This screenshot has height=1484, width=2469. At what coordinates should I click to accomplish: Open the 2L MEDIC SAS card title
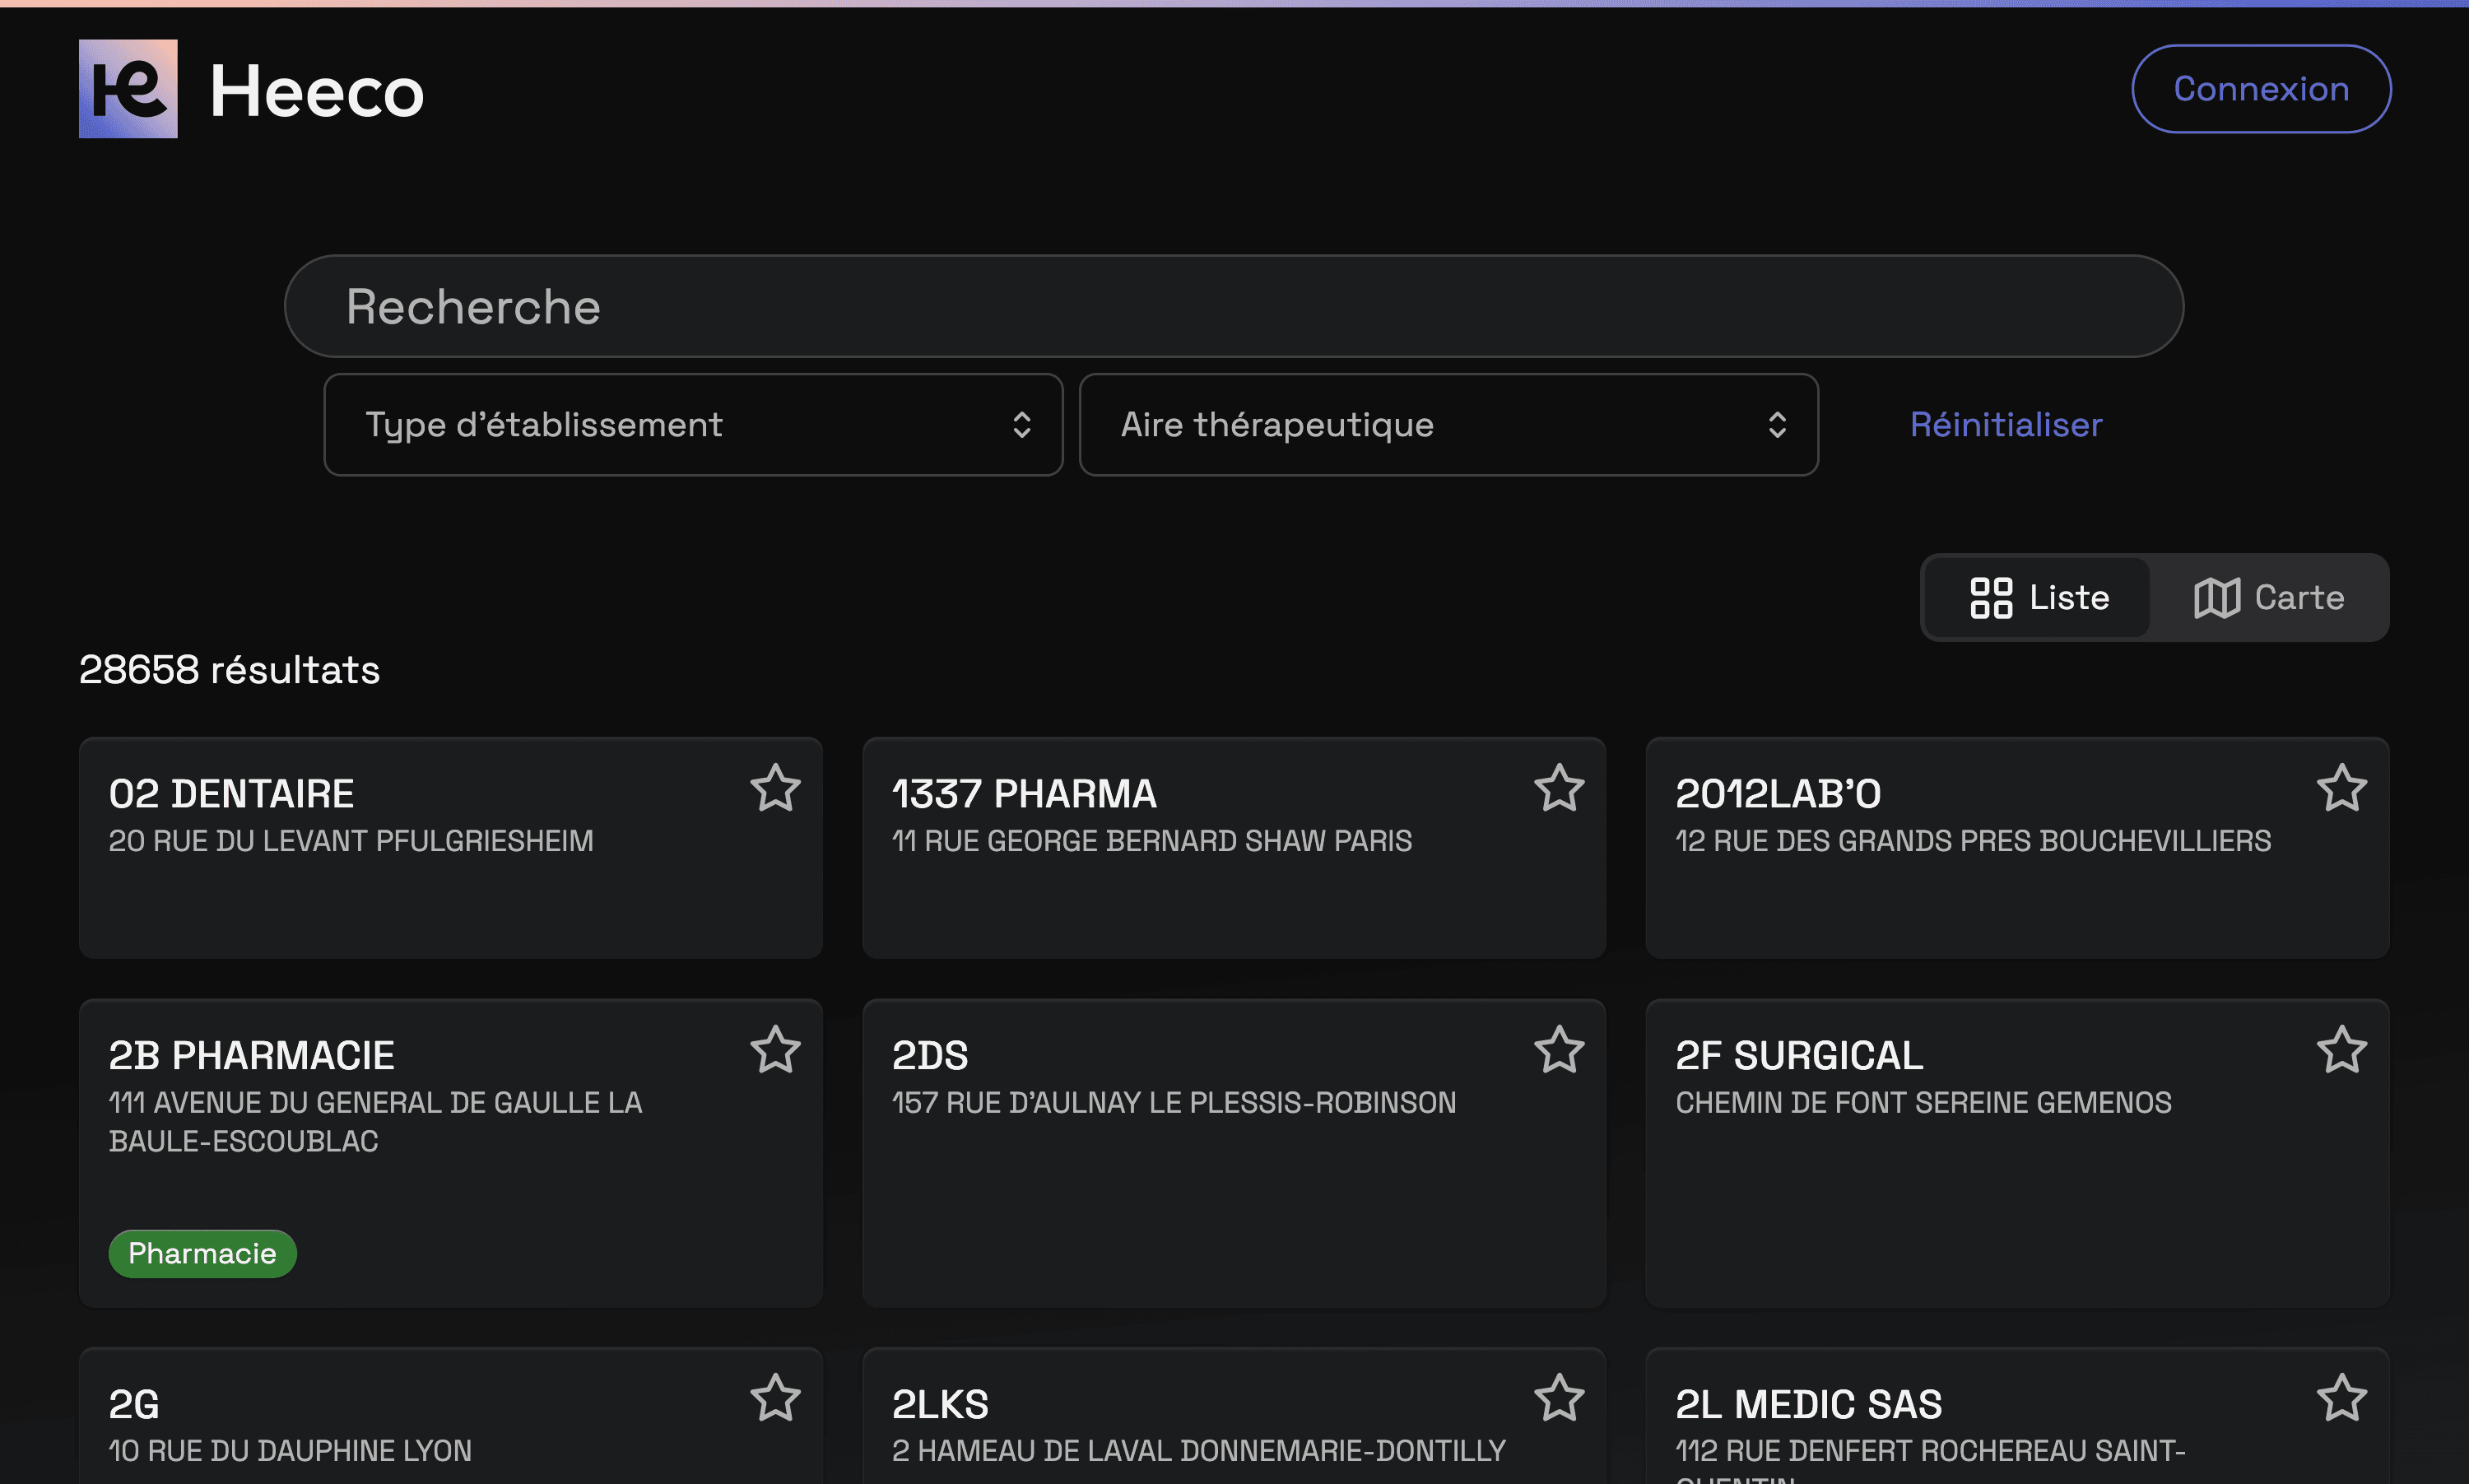click(x=1808, y=1405)
